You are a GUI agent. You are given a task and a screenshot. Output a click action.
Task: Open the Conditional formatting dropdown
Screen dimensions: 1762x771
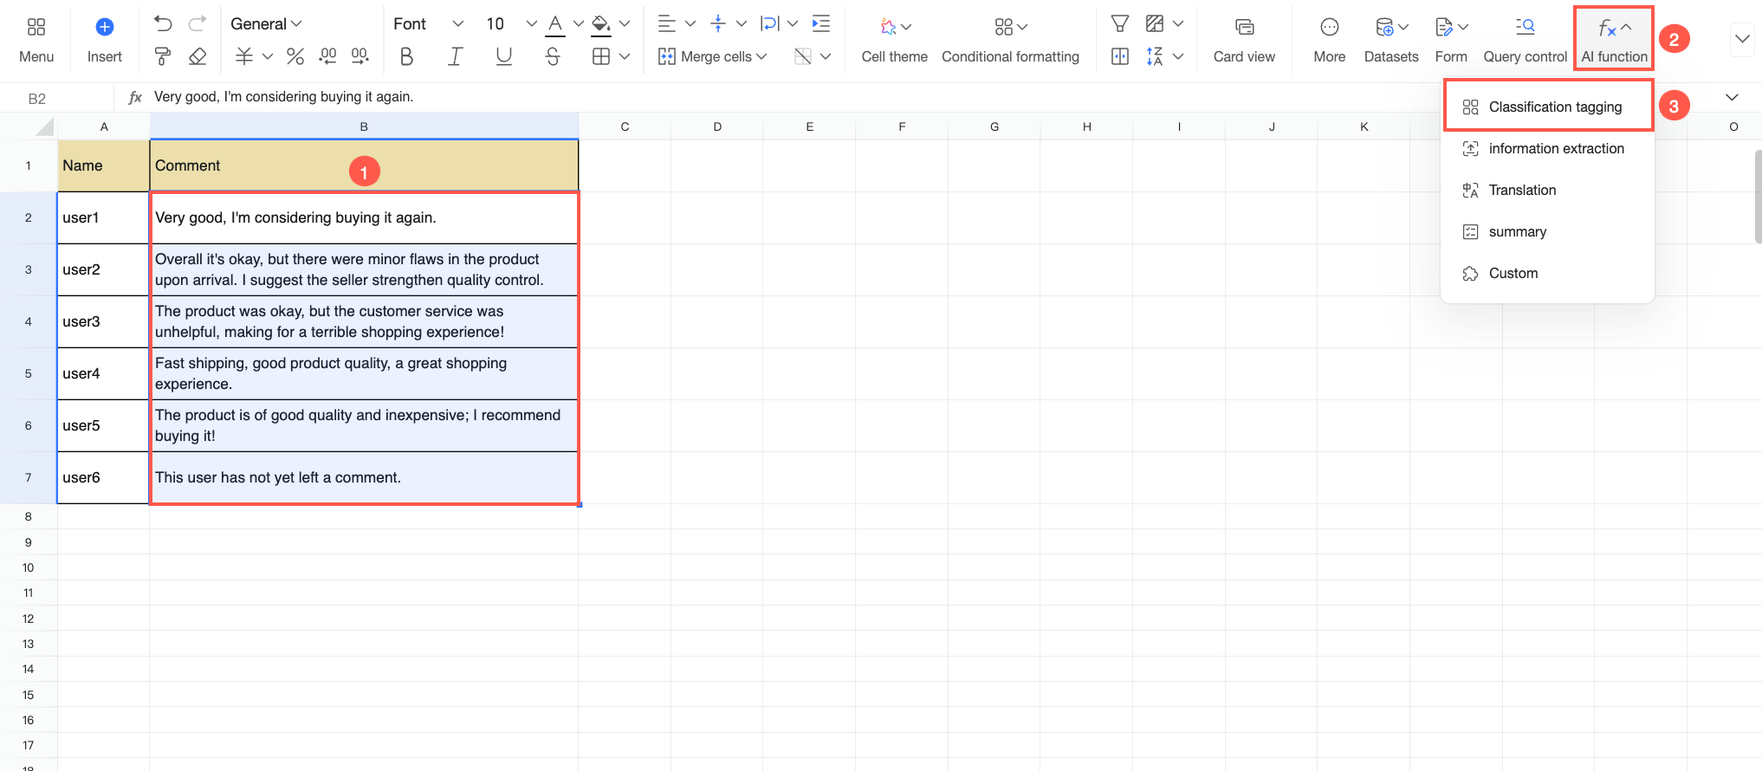[x=1010, y=40]
